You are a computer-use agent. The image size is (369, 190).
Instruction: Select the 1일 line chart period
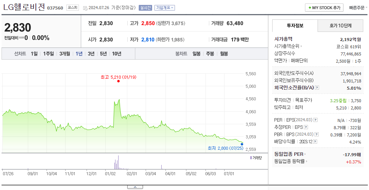click(34, 54)
